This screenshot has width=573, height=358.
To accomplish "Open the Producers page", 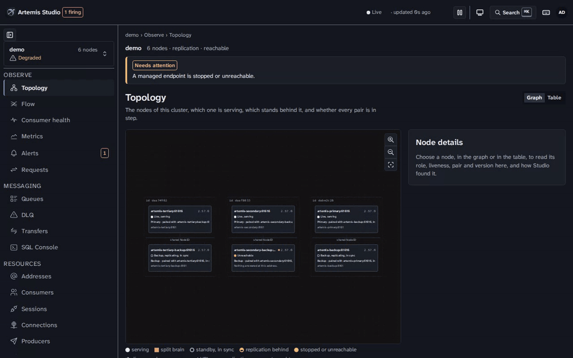I will (x=59, y=341).
